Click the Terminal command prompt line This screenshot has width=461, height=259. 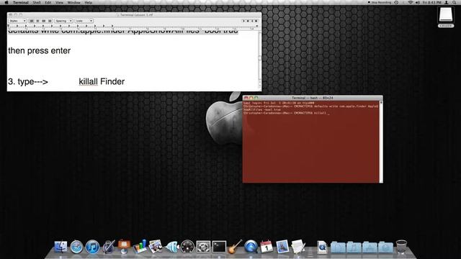tap(287, 113)
